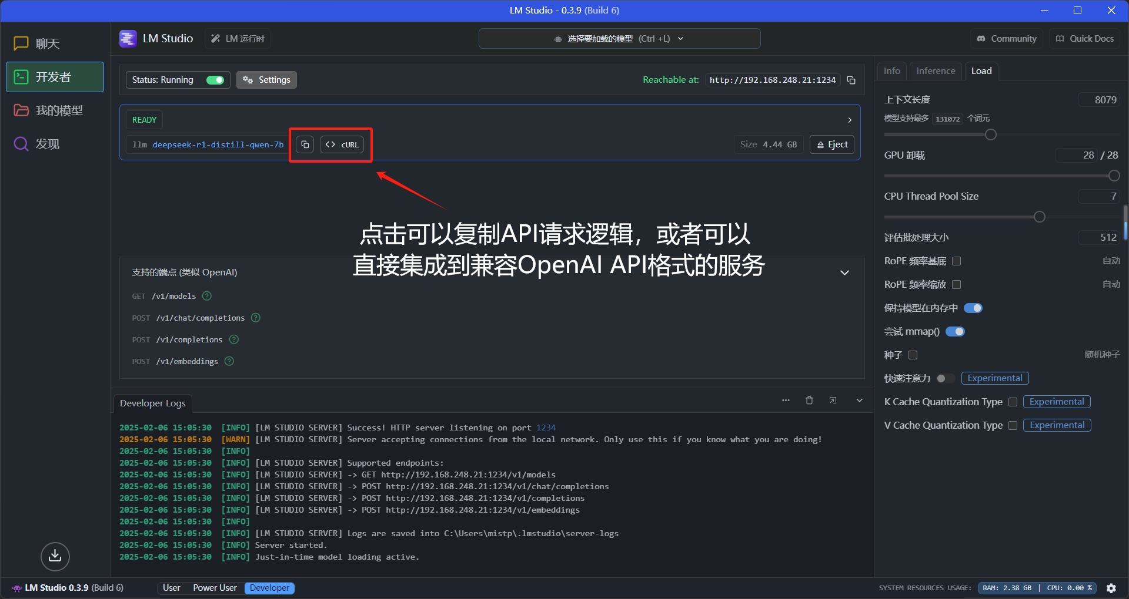Click the RAM and CPU usage indicator

(1037, 588)
